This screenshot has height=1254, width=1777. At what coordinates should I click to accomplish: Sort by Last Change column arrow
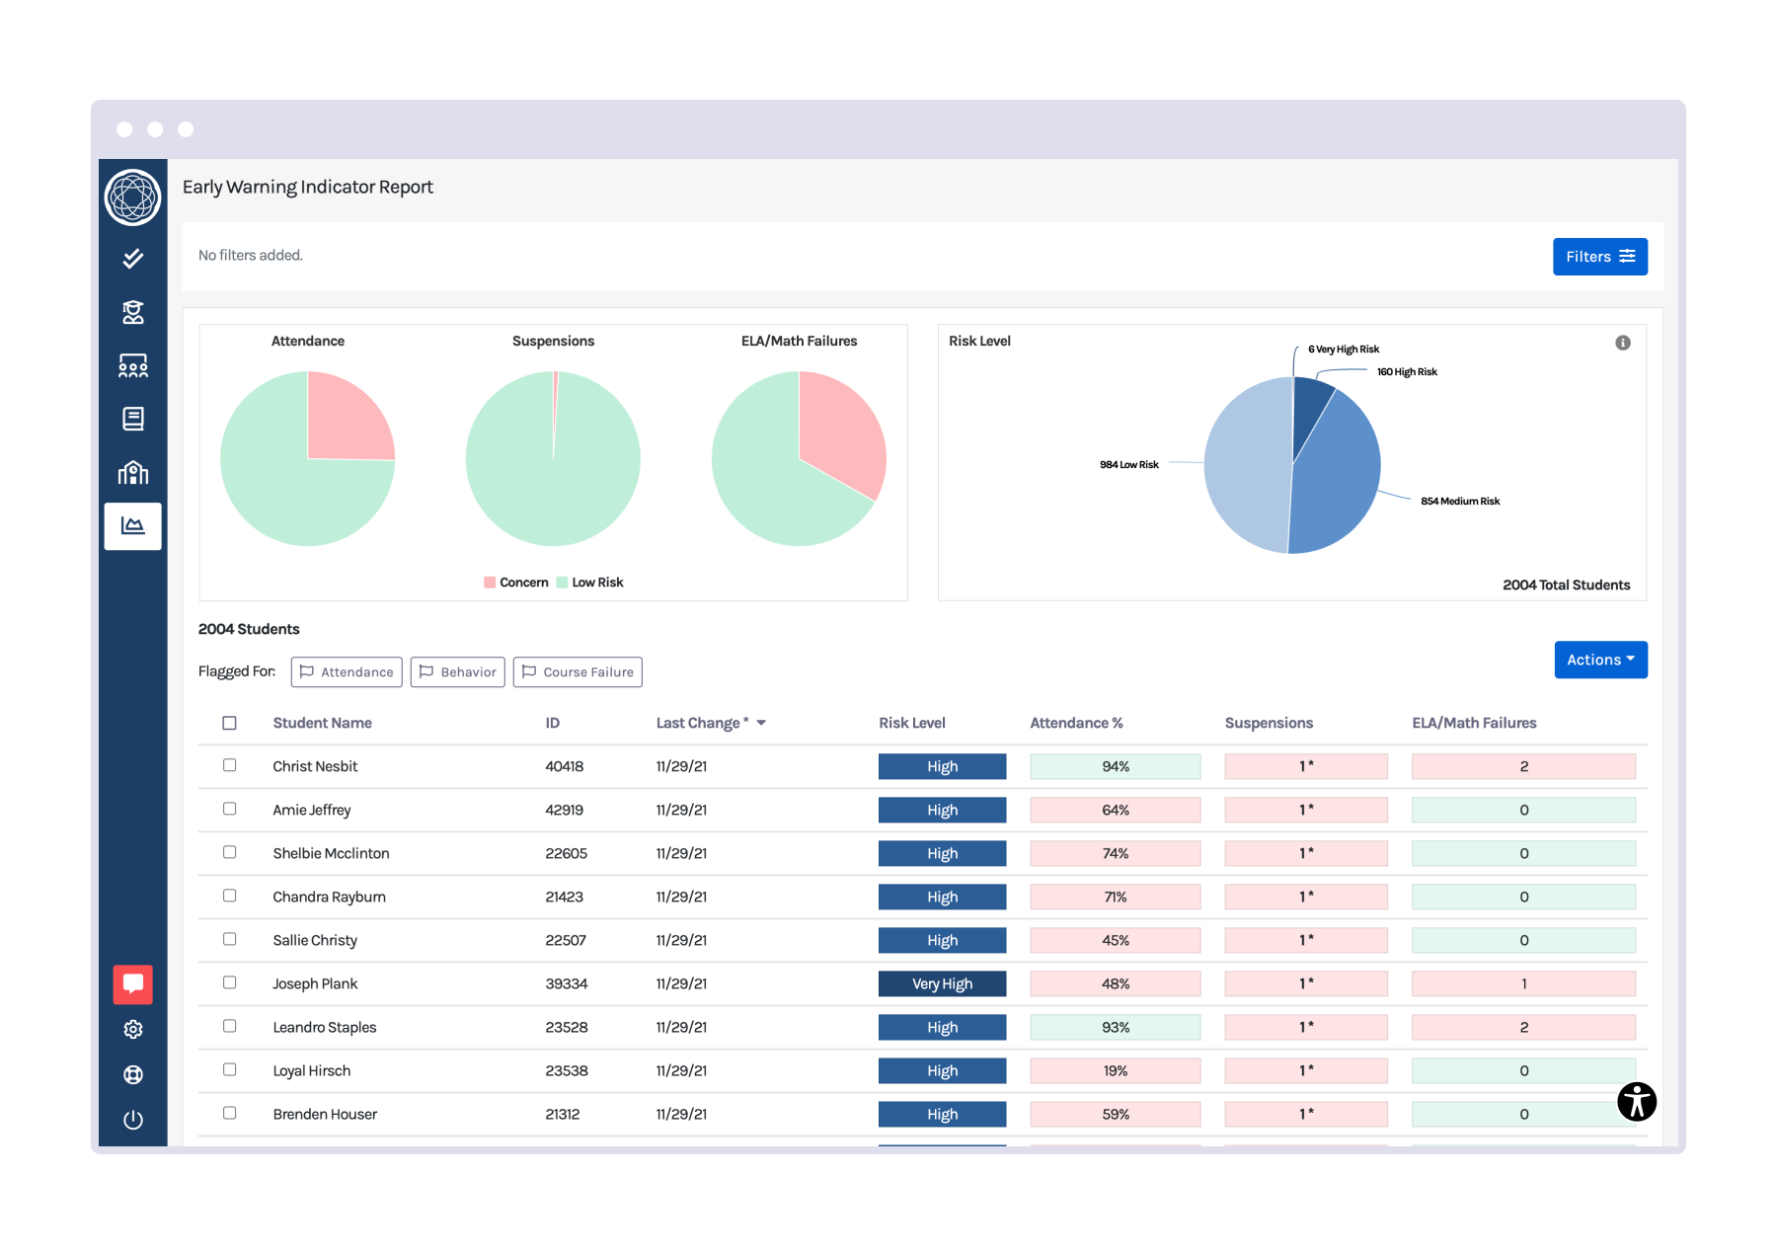point(761,723)
